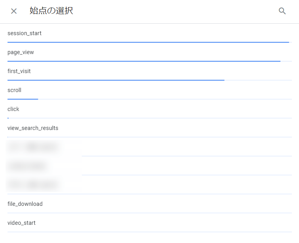Select the first blurred event below view_search_results
Image resolution: width=299 pixels, height=243 pixels.
[34, 147]
